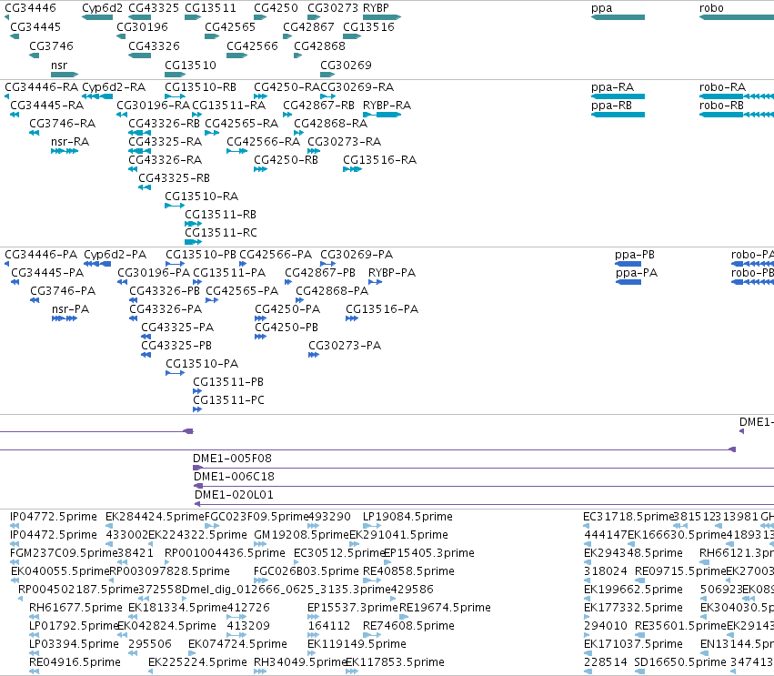
Task: Click the CG13510-PA protein label
Action: click(202, 364)
